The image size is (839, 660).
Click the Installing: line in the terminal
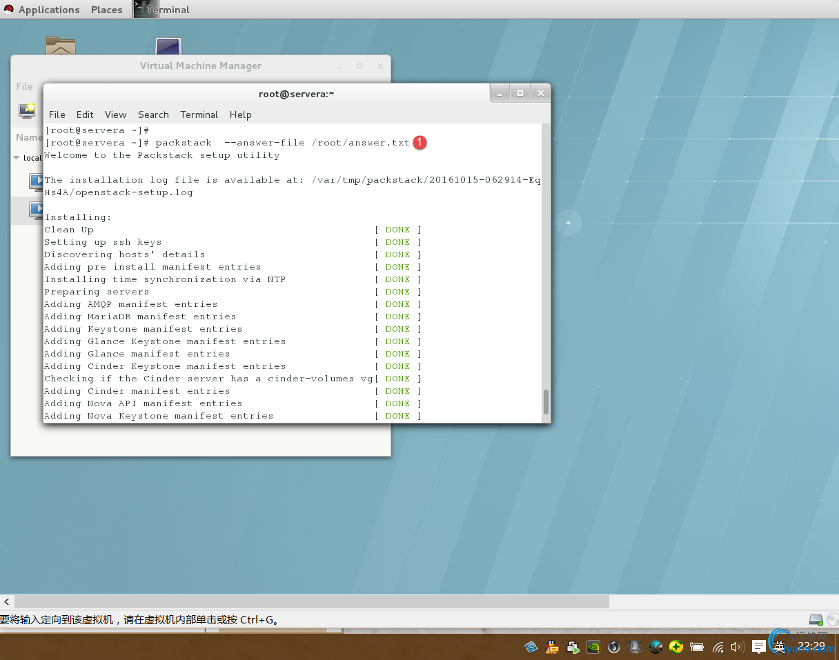(x=78, y=217)
